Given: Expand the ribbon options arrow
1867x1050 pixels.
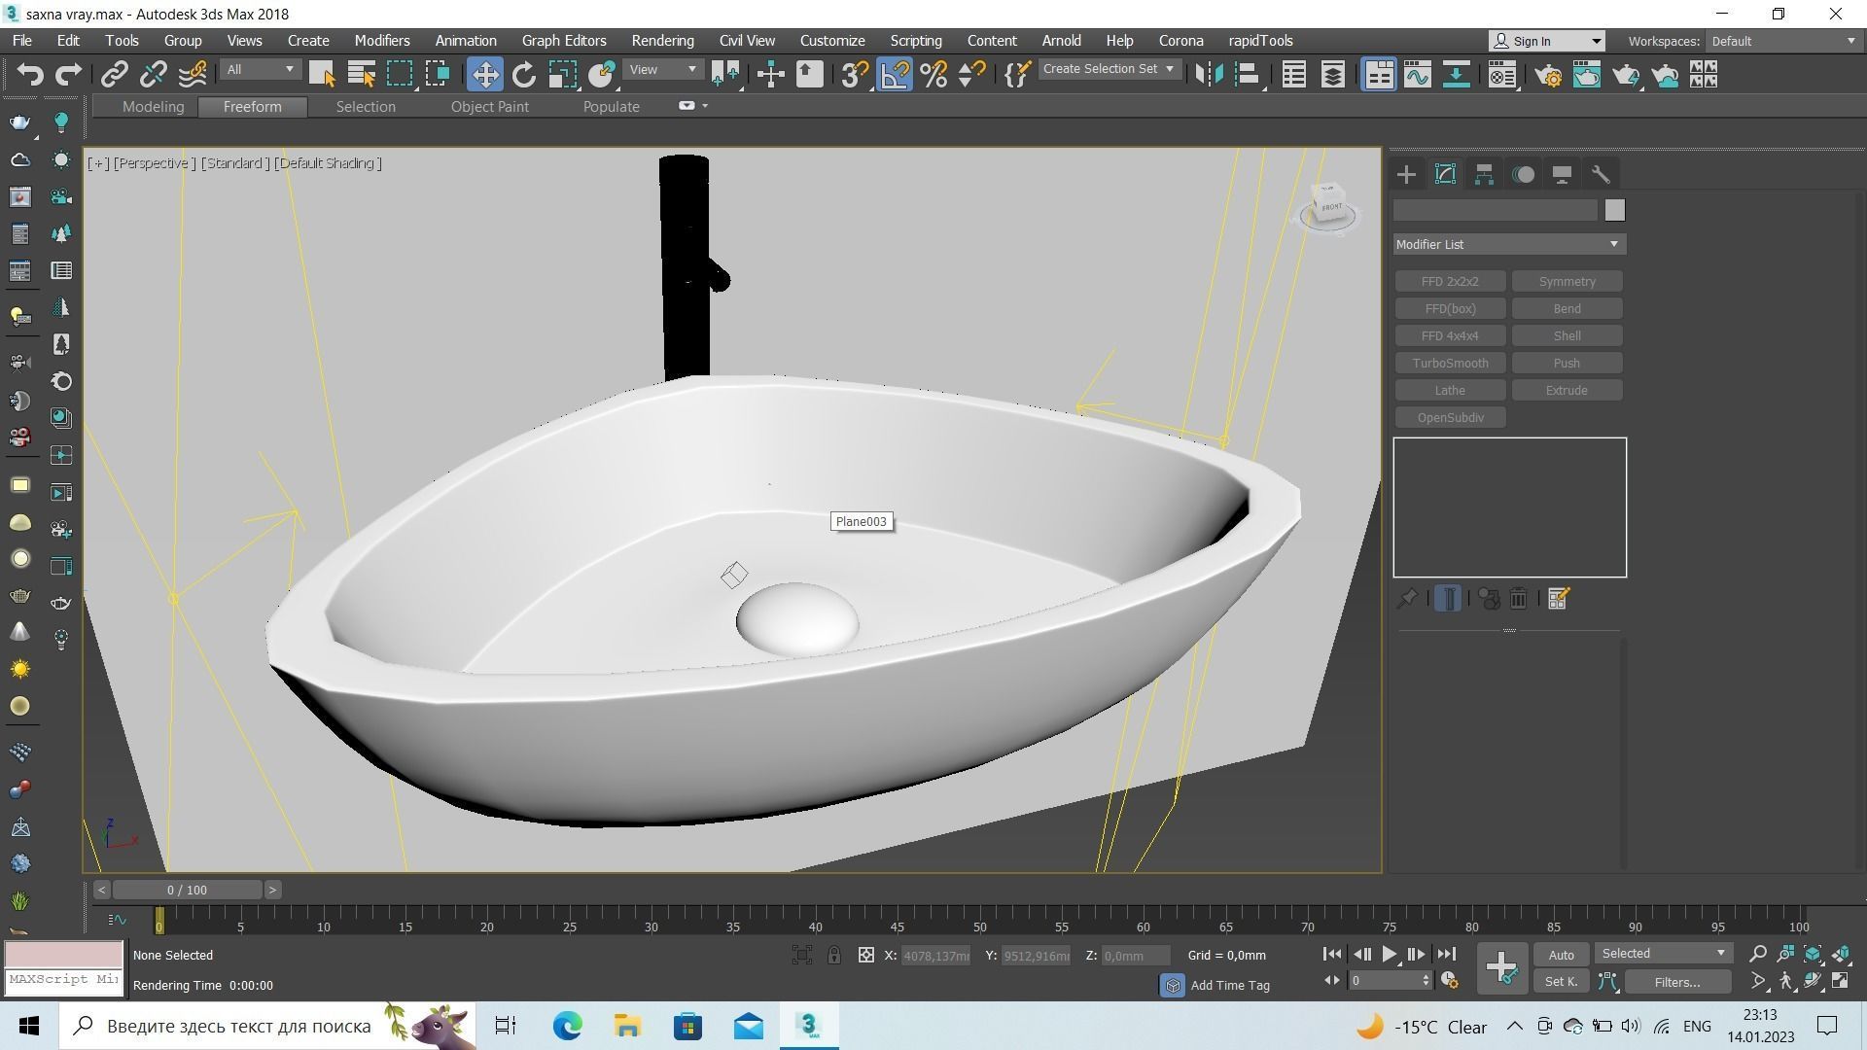Looking at the screenshot, I should pyautogui.click(x=705, y=106).
